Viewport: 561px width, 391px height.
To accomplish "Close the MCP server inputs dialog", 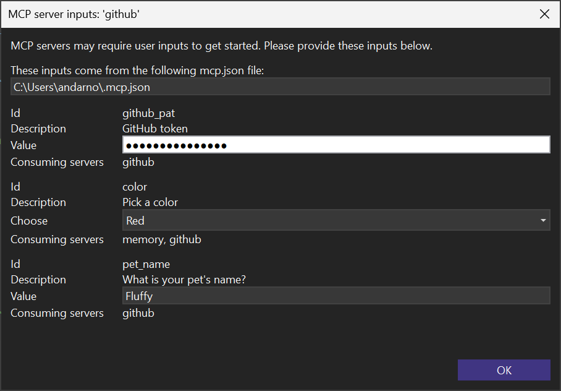I will [544, 14].
